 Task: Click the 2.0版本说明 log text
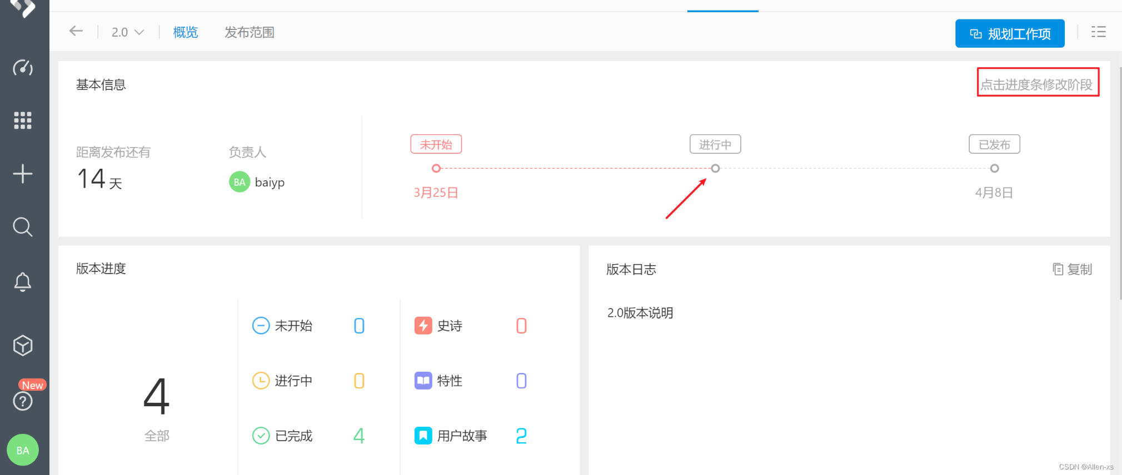pyautogui.click(x=640, y=313)
